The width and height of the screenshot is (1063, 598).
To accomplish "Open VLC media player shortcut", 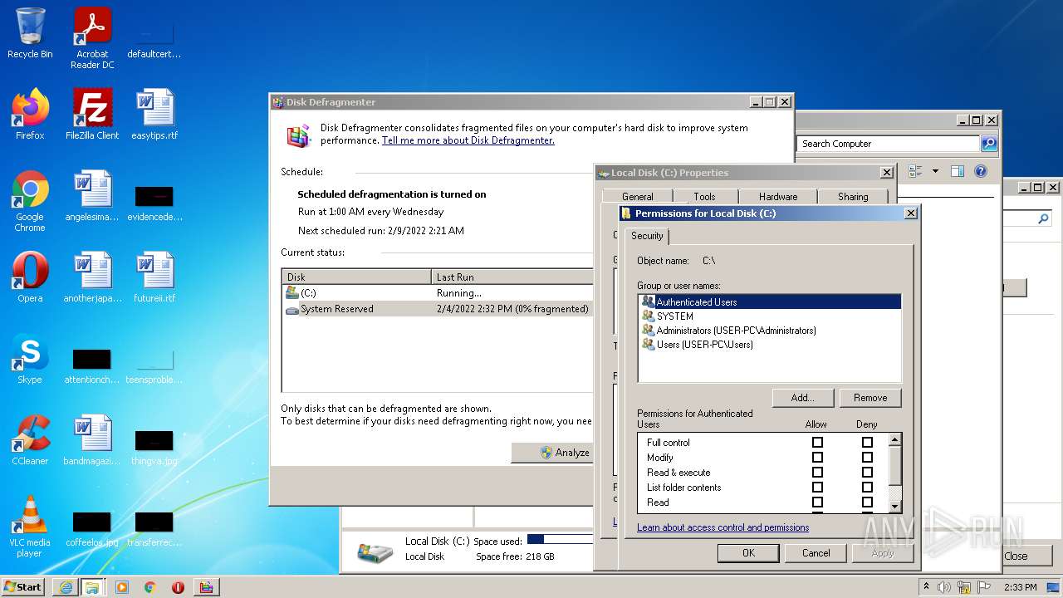I will 30,527.
